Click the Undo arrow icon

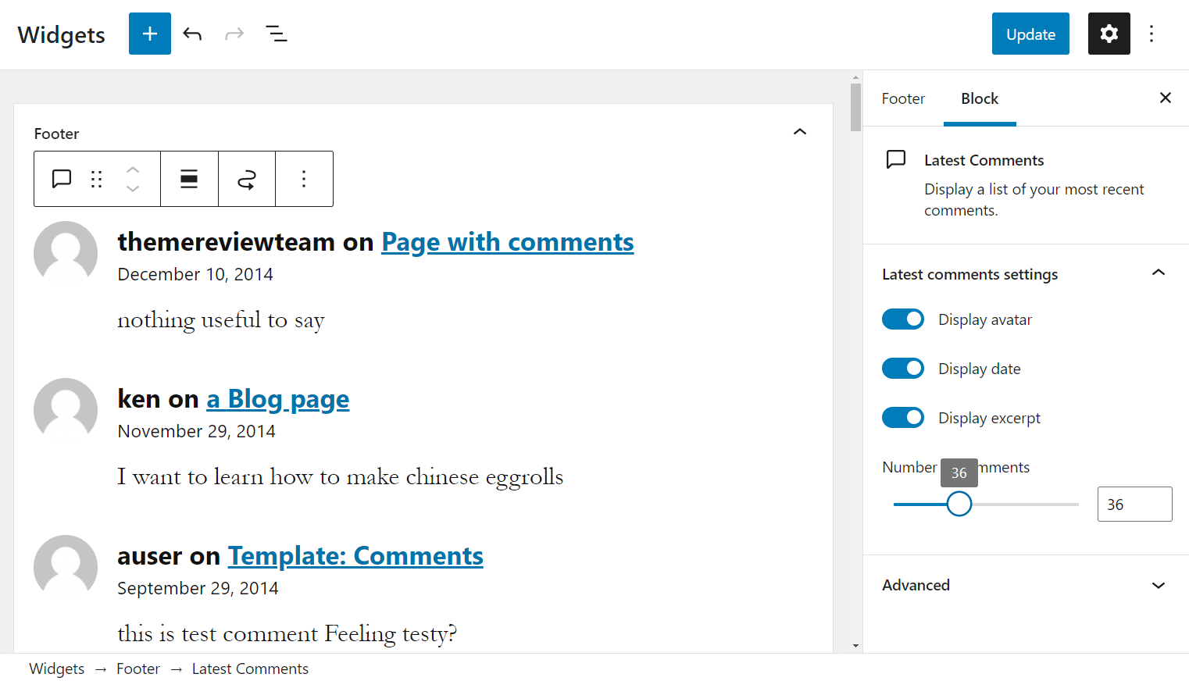pyautogui.click(x=192, y=34)
